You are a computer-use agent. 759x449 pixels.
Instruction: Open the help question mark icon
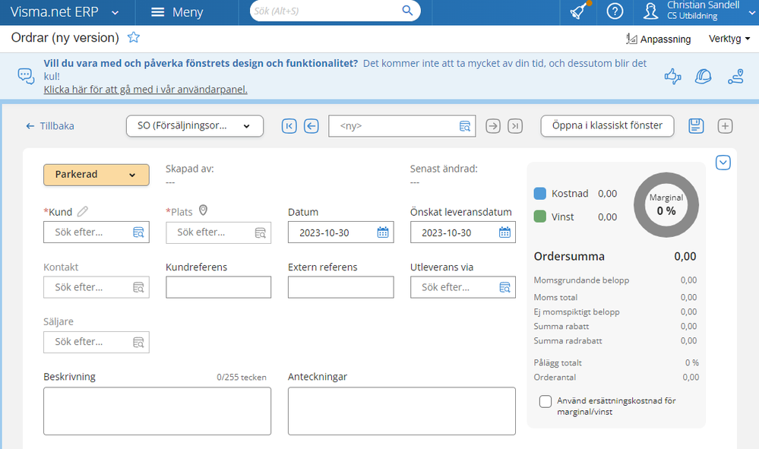(615, 11)
